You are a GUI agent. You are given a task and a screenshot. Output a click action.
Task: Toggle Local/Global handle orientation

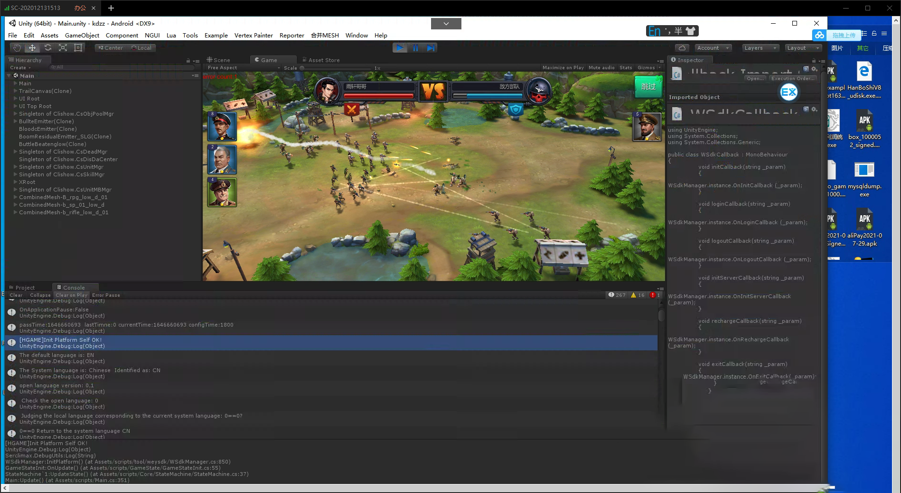141,48
